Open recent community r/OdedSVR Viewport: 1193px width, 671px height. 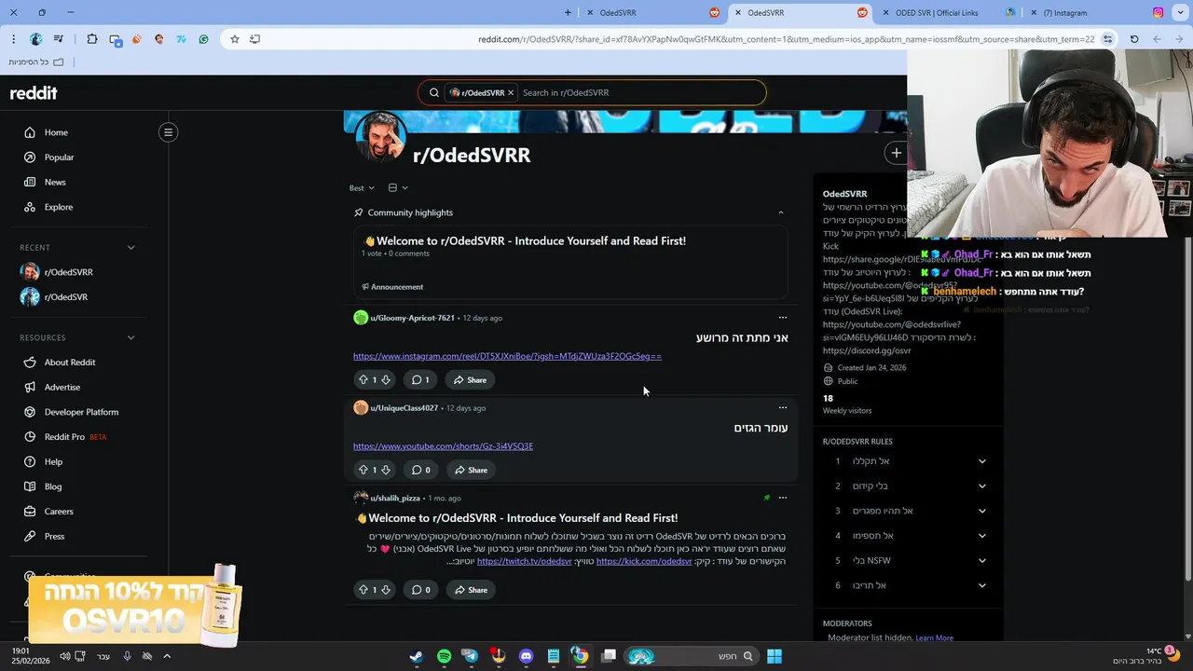[x=65, y=297]
